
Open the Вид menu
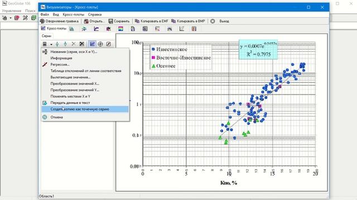56,14
